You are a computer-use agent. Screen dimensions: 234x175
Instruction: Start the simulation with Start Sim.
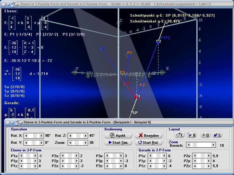point(118,142)
